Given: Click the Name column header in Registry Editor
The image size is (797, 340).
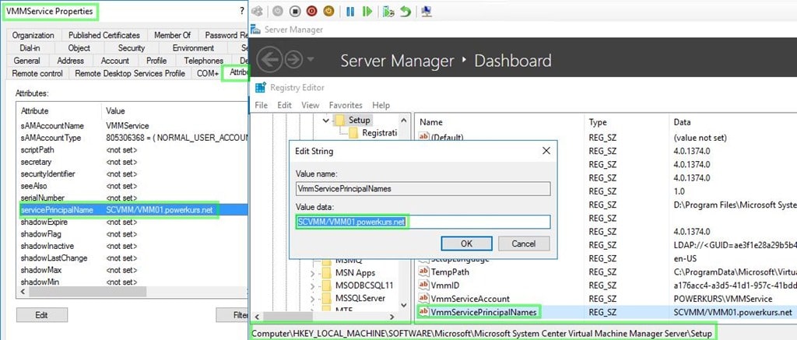Looking at the screenshot, I should (499, 122).
